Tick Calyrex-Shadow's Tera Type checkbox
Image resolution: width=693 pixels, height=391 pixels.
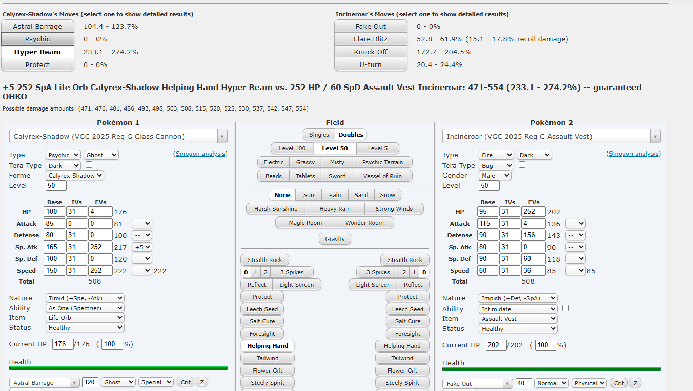click(89, 165)
